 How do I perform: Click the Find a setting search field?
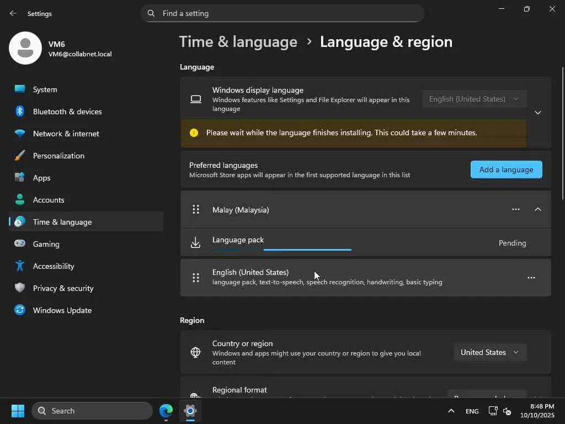(282, 13)
